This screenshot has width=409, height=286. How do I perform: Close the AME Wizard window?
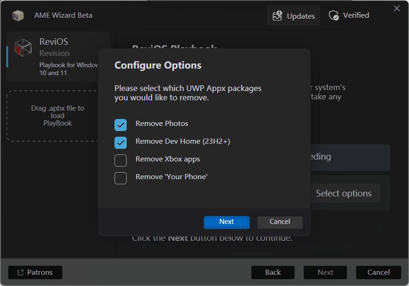coord(397,8)
